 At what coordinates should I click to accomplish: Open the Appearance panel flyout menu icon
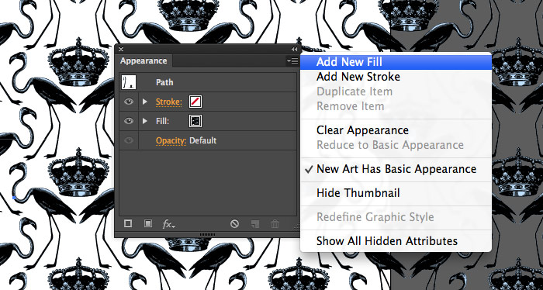coord(292,61)
